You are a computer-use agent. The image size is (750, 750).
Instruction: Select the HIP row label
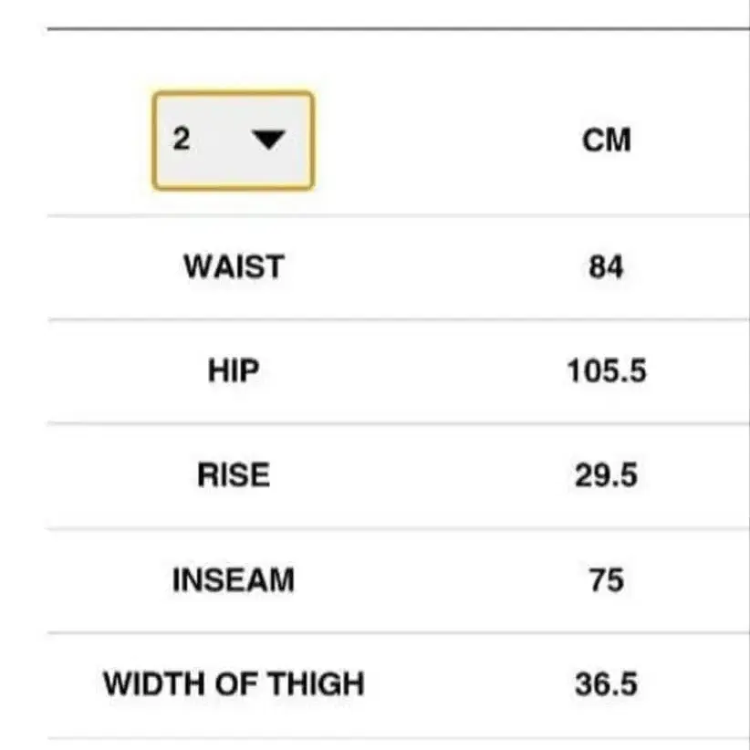(x=234, y=371)
